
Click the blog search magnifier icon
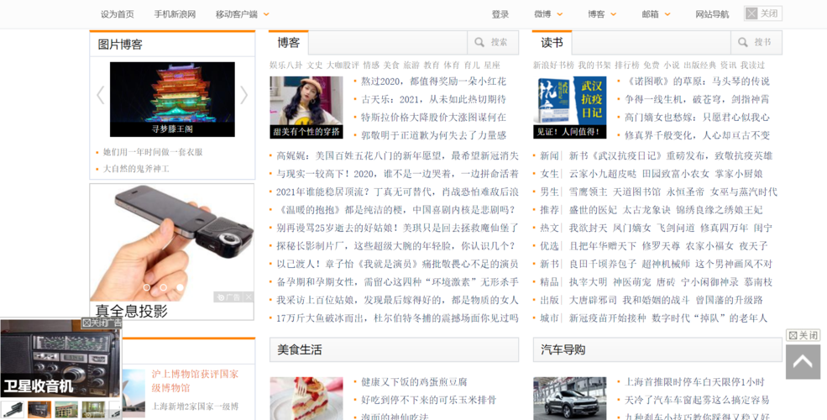[x=479, y=42]
